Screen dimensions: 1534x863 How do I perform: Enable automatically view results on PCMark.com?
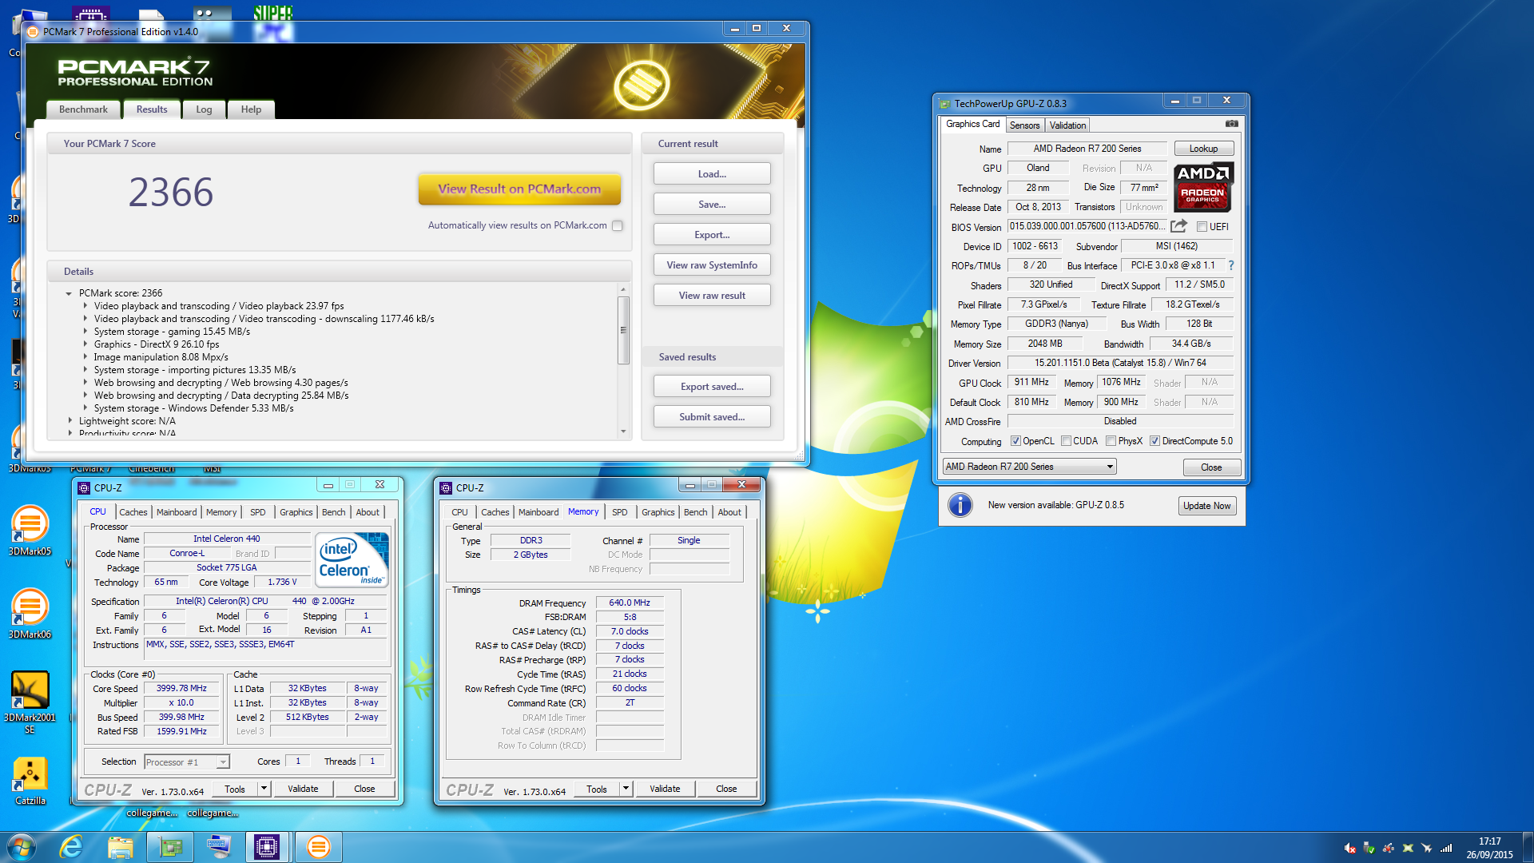[617, 225]
